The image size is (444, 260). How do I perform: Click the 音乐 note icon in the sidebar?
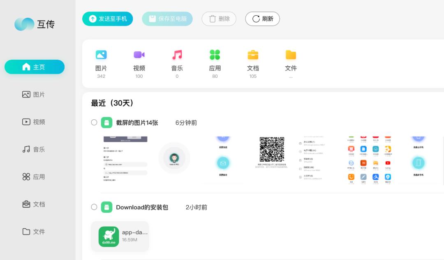(26, 149)
